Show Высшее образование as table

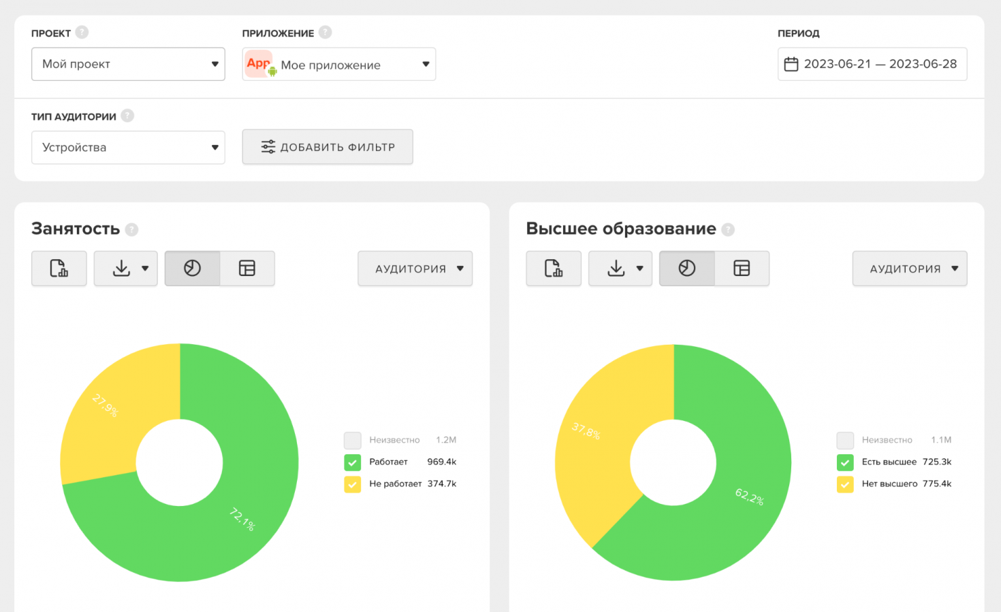click(x=742, y=269)
